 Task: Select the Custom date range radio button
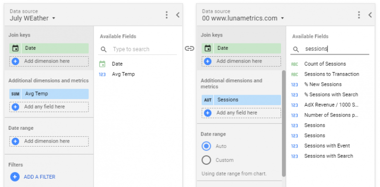pyautogui.click(x=206, y=160)
